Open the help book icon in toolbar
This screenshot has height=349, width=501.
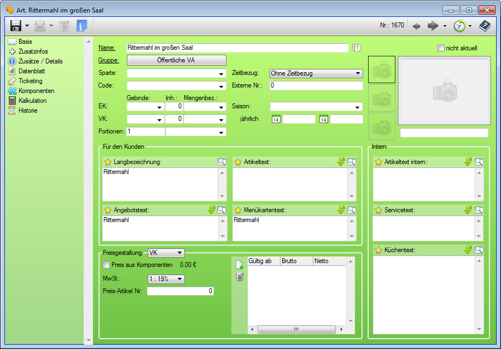click(484, 26)
